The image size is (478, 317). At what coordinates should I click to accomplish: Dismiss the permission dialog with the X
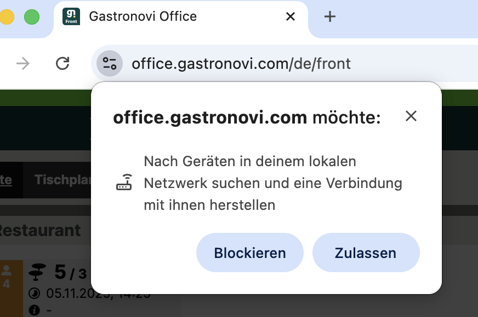[x=411, y=116]
